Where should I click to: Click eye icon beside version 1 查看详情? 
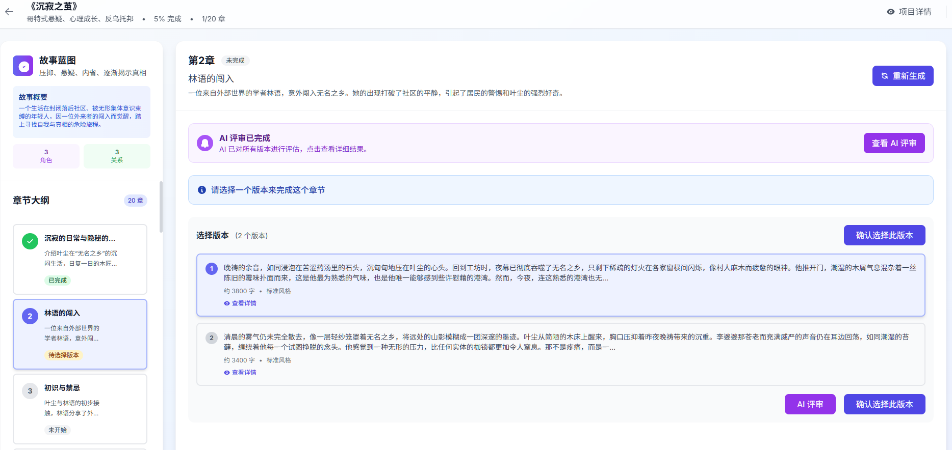click(x=227, y=303)
